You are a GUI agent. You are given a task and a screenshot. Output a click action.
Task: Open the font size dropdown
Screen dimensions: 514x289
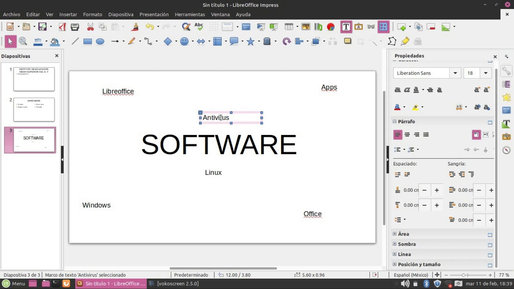click(x=485, y=73)
